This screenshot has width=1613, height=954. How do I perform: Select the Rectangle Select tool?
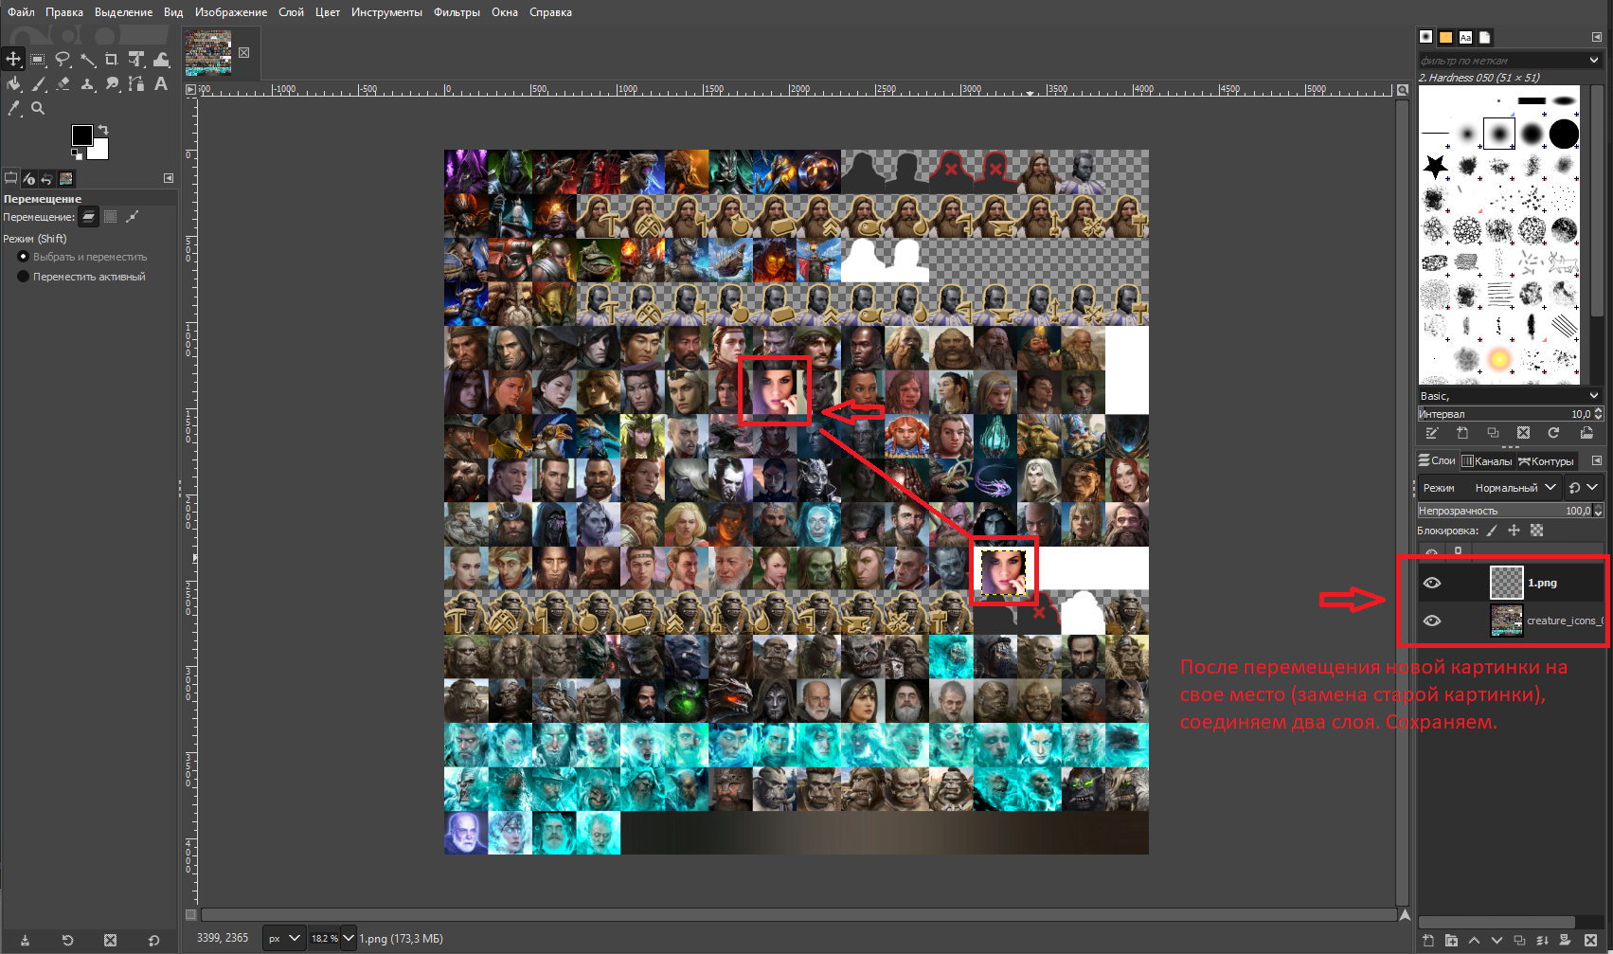coord(38,59)
